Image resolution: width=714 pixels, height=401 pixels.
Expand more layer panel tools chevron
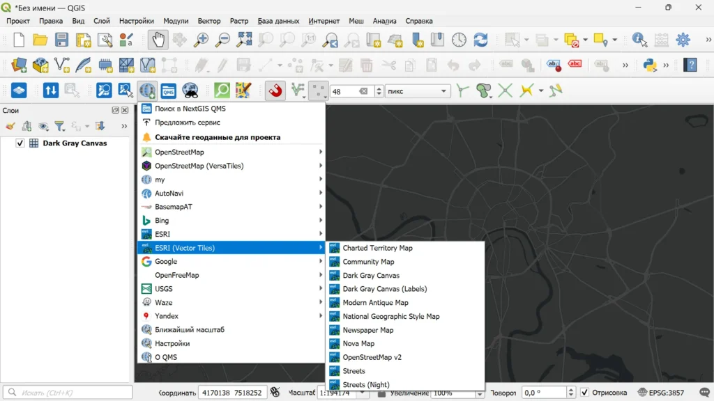point(124,126)
